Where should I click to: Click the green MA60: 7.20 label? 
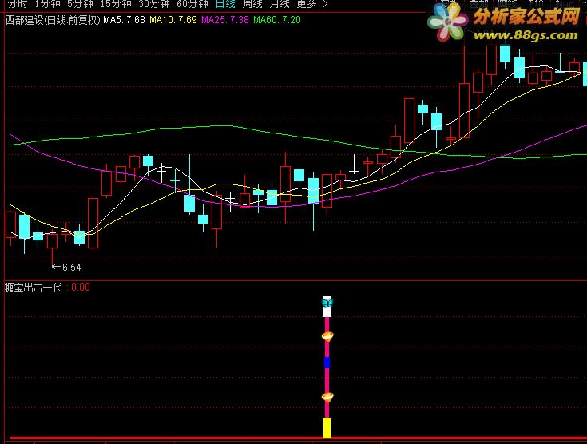277,20
